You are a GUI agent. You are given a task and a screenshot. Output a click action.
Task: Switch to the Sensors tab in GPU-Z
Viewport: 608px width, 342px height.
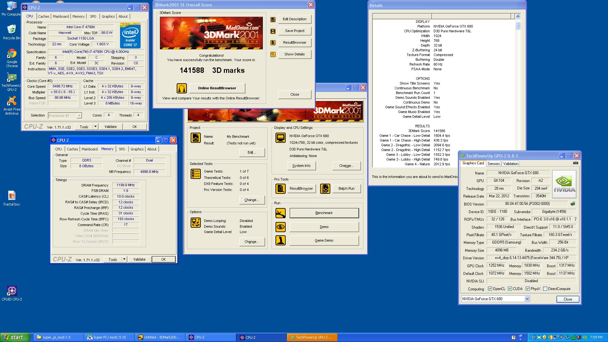tap(494, 164)
